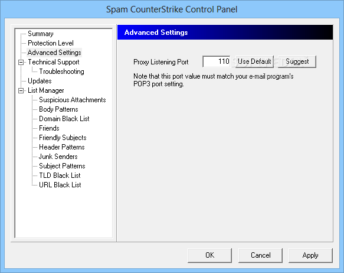The width and height of the screenshot is (344, 273).
Task: Open the URL Black List
Action: (x=60, y=185)
